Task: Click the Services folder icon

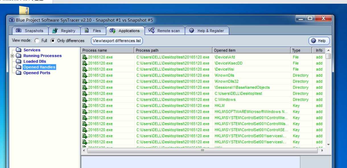Action: (x=18, y=50)
